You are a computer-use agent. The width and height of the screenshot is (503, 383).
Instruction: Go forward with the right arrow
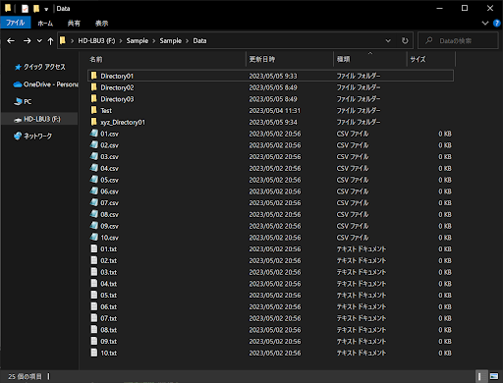tap(28, 41)
